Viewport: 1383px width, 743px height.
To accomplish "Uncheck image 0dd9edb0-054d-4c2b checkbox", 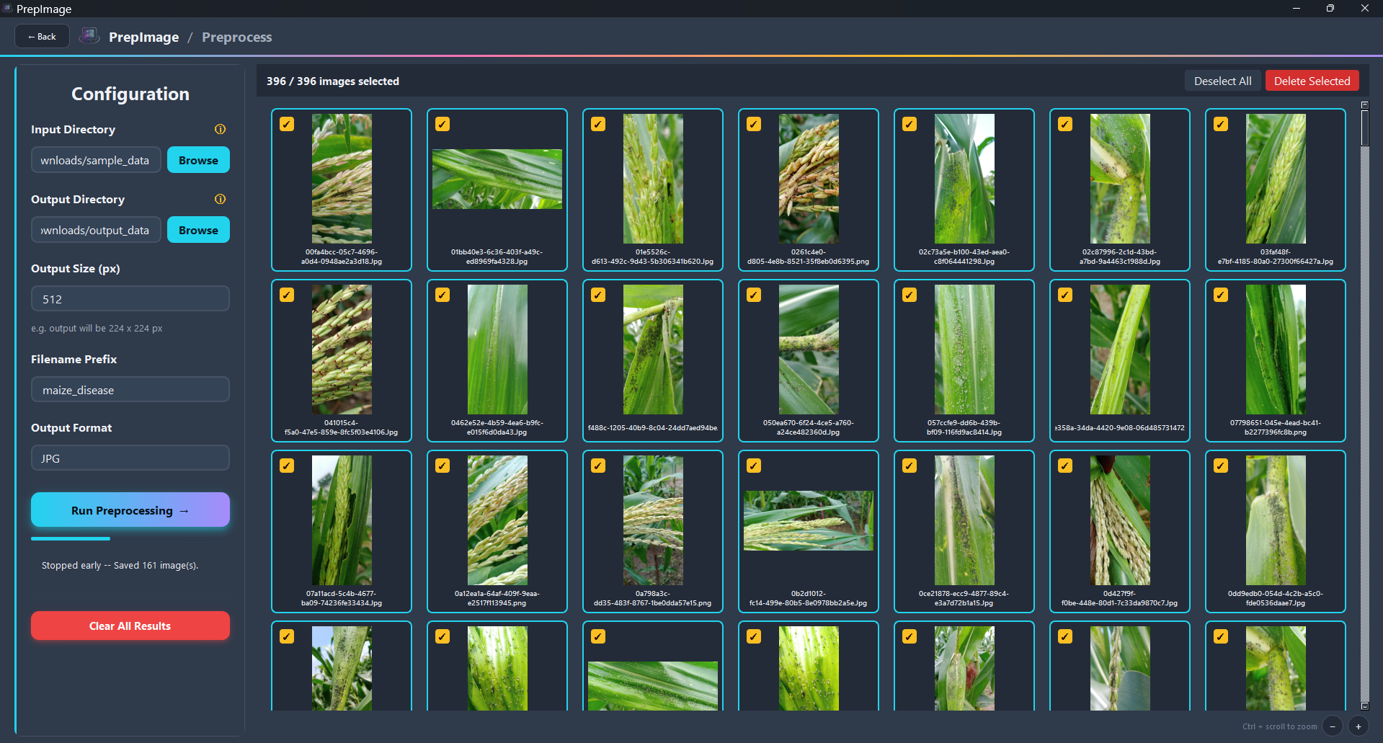I will pyautogui.click(x=1221, y=466).
